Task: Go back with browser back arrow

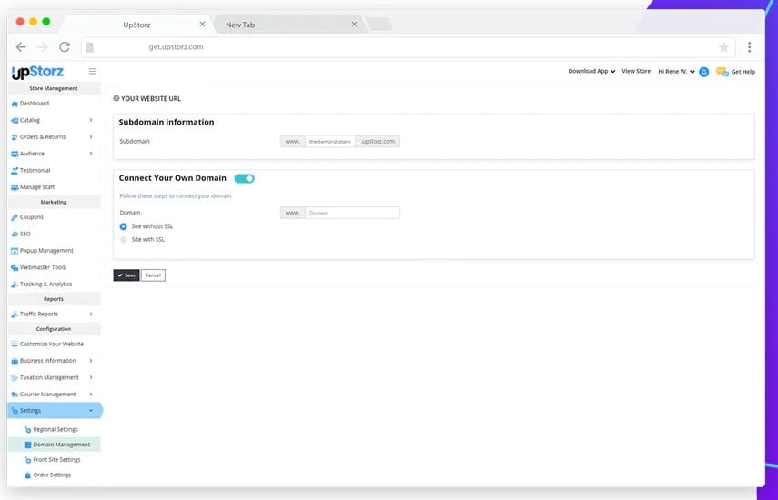Action: click(21, 47)
